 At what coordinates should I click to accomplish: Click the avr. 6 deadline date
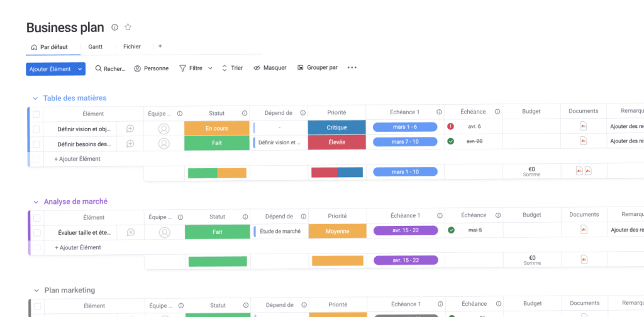point(474,126)
